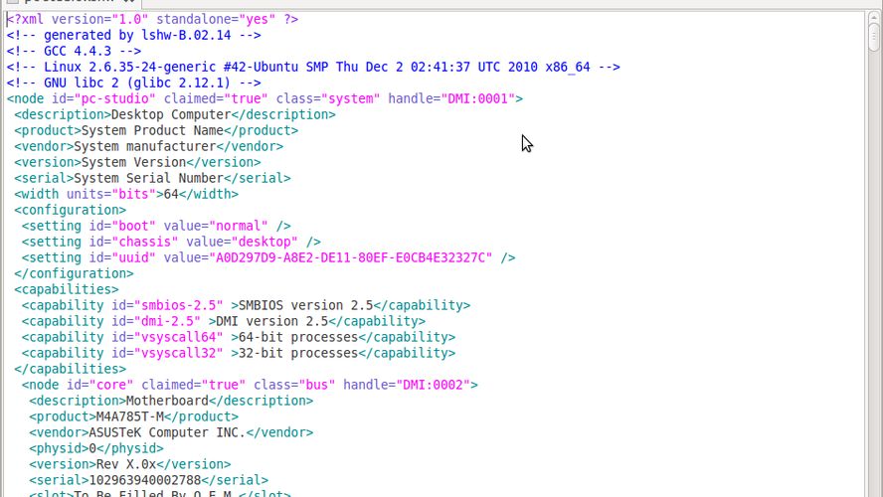Click the "GNU libc 2 (glibc 2.12.1)" comment

133,83
